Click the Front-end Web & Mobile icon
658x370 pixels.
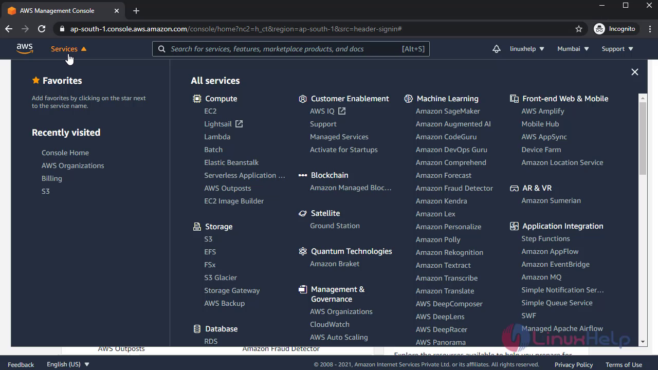tap(514, 99)
